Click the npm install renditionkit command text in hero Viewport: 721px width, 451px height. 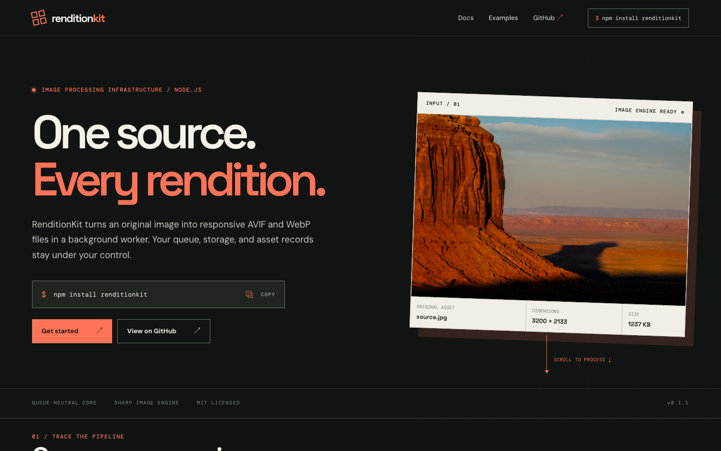(x=101, y=295)
